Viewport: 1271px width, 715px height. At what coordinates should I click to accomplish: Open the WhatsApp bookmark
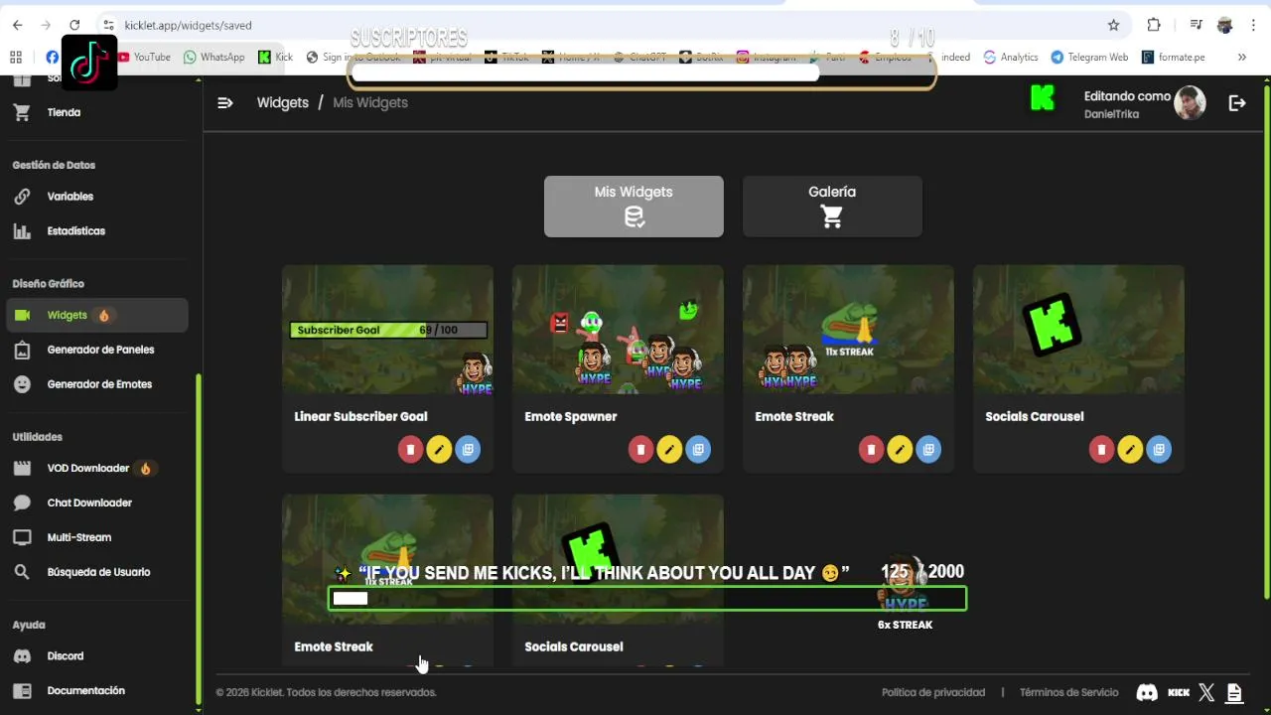coord(214,57)
